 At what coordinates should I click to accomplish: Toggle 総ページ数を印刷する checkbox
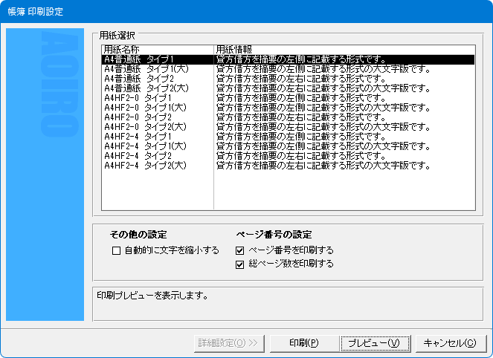point(240,264)
